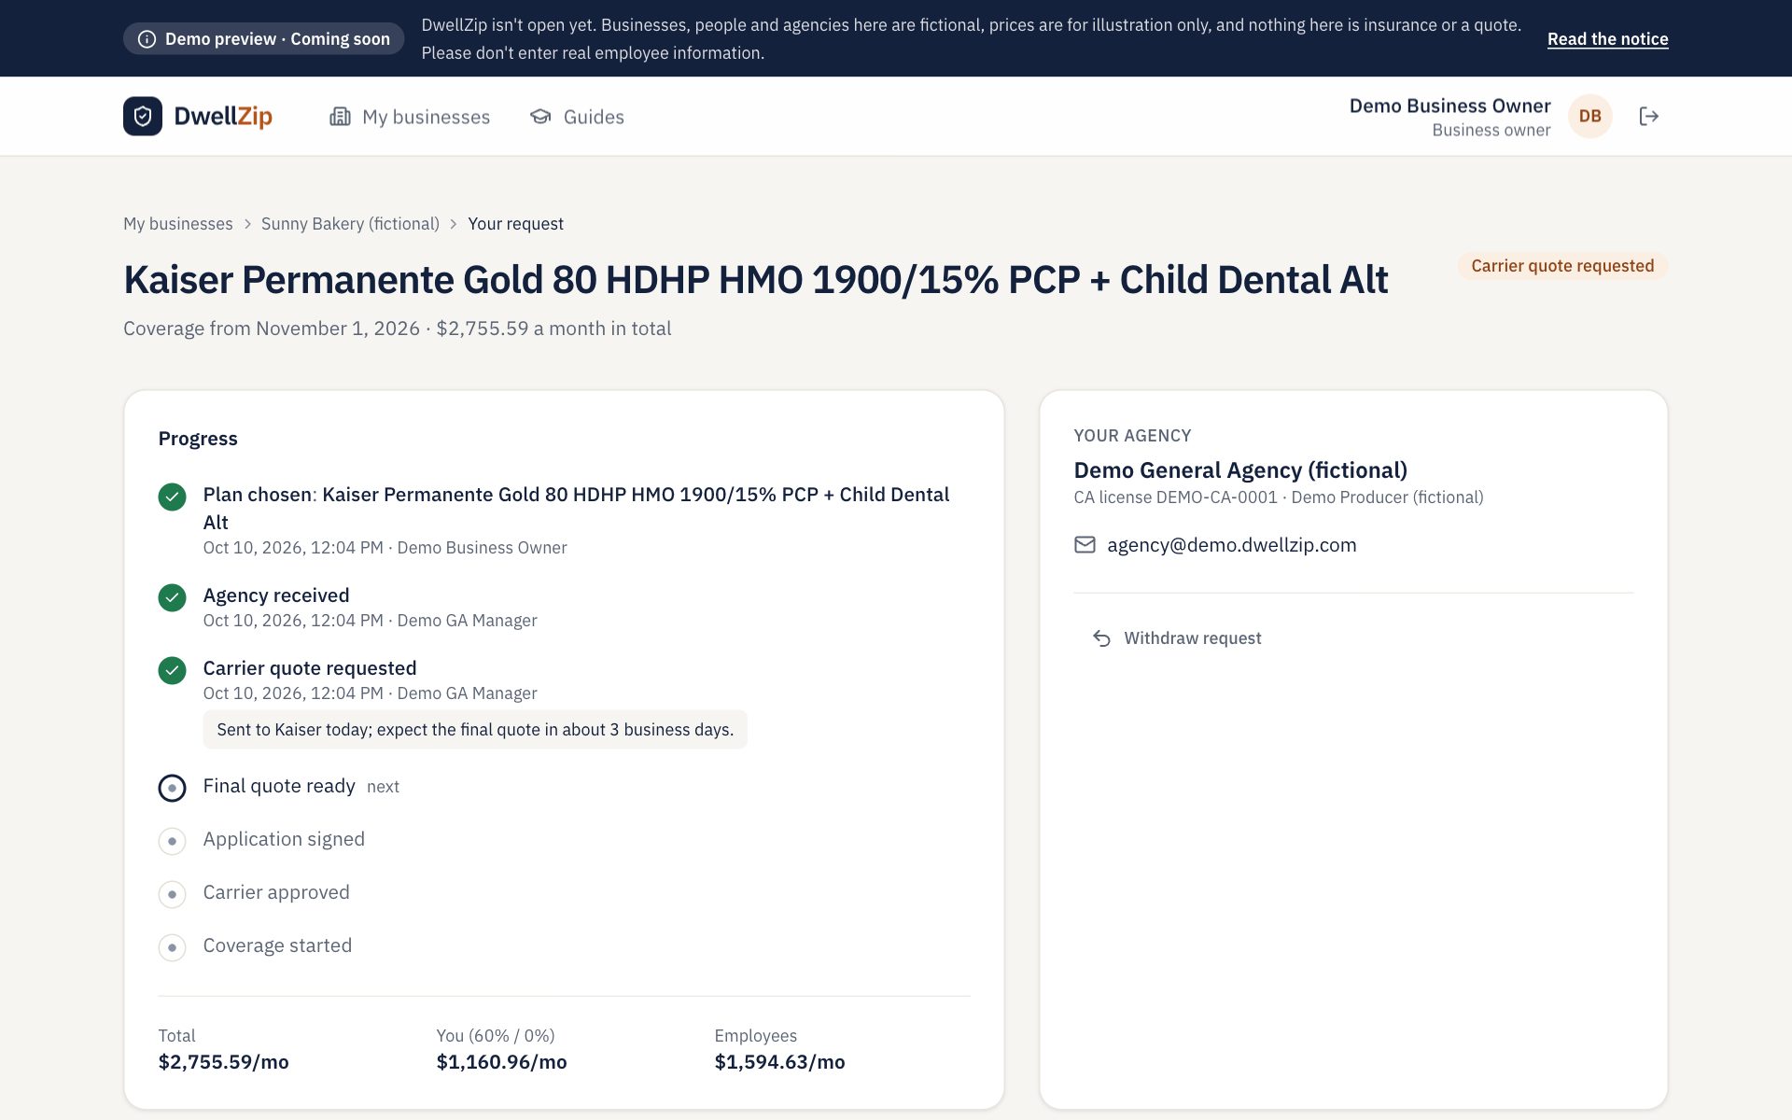Click the CA license DEMO-CA-0001 line
The height and width of the screenshot is (1120, 1792).
click(x=1279, y=497)
